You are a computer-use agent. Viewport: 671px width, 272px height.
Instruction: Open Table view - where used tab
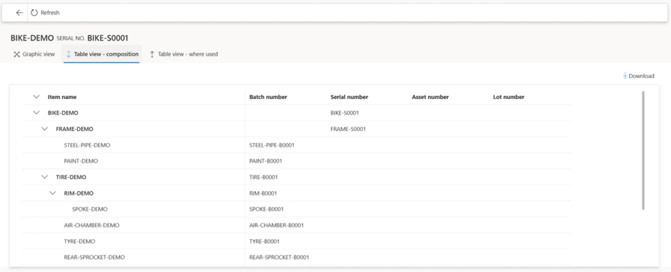click(x=187, y=54)
